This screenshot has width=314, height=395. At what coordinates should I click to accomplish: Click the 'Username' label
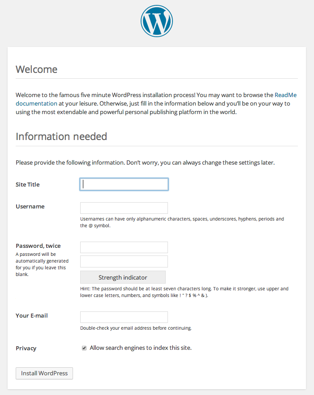(30, 206)
